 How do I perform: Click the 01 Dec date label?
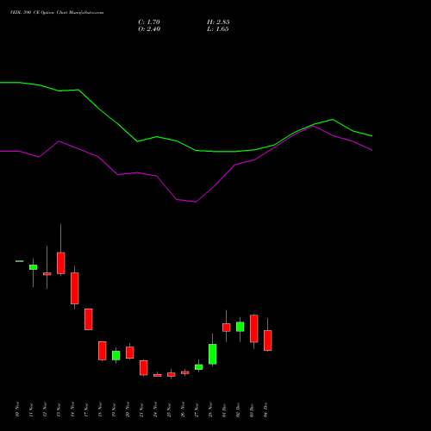(x=224, y=409)
